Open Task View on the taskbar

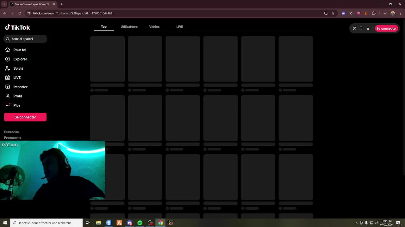[x=88, y=223]
